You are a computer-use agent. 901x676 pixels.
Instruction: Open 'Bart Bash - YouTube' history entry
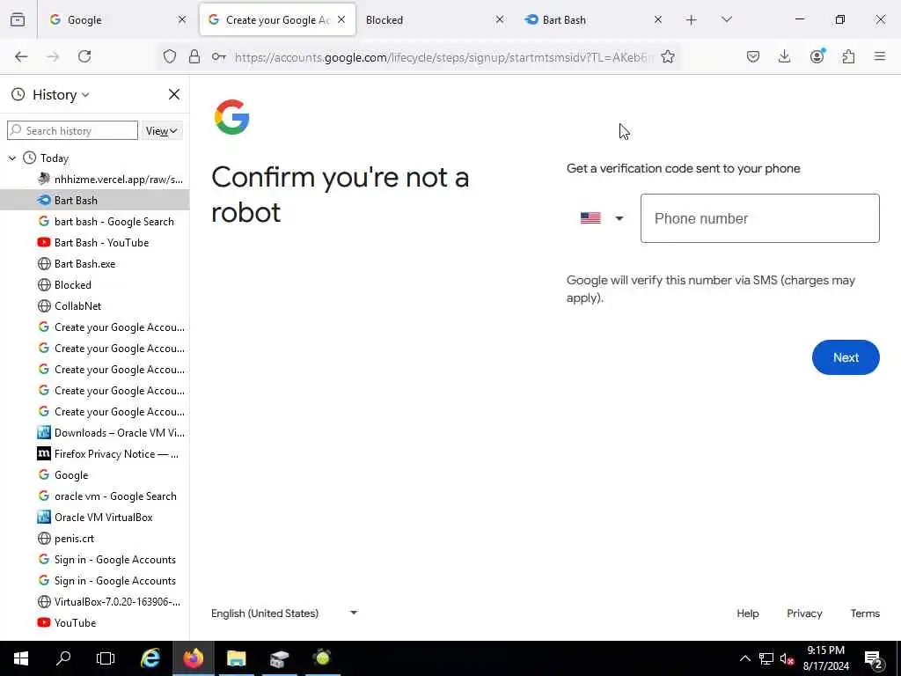coord(95,243)
